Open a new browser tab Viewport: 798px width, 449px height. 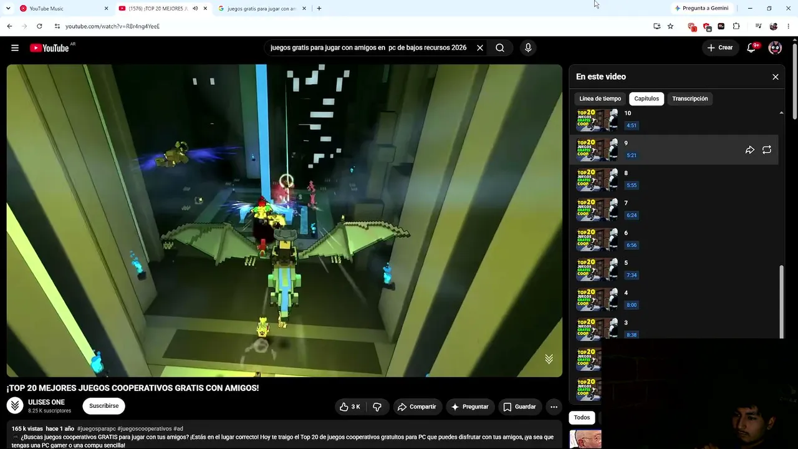[x=319, y=9]
